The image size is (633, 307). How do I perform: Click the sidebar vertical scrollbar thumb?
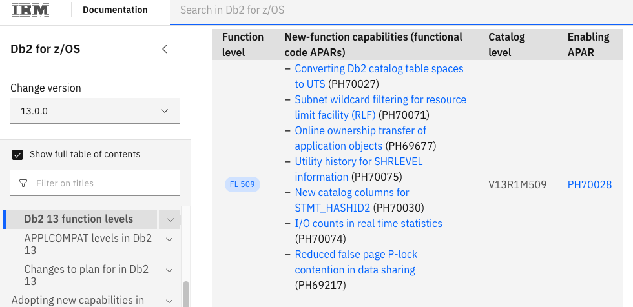pyautogui.click(x=186, y=294)
